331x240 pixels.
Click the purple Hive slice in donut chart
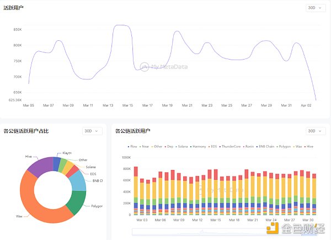(40, 167)
